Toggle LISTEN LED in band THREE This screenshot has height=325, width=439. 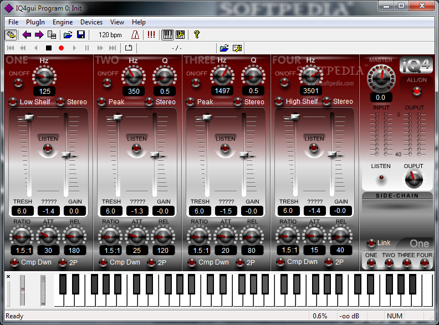pyautogui.click(x=225, y=148)
